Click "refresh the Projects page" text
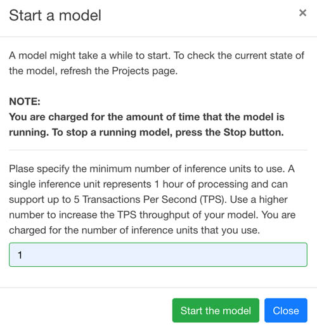317x327 pixels. (x=119, y=71)
